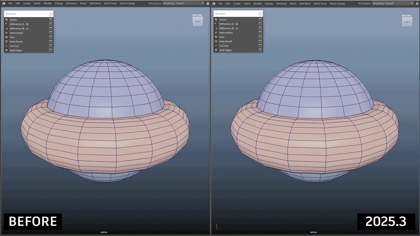Select the Split Edges icon in the 2025.3 pane
Viewport: 420px width, 236px height.
pyautogui.click(x=216, y=50)
